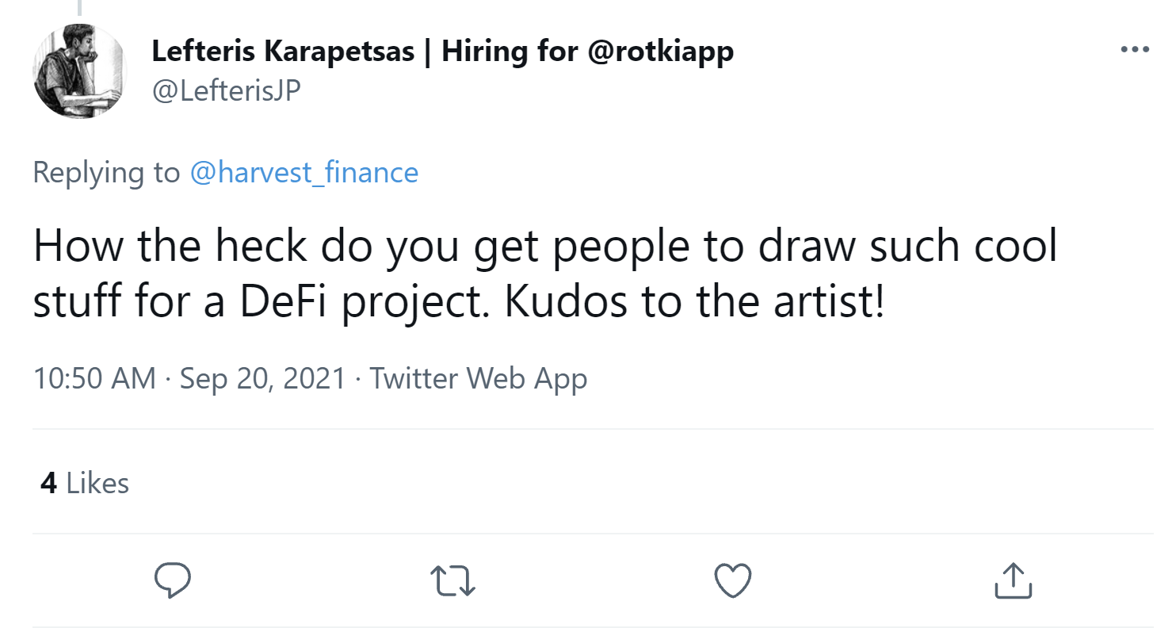The height and width of the screenshot is (628, 1172).
Task: Click the bold number 4 beside Likes
Action: (x=48, y=483)
